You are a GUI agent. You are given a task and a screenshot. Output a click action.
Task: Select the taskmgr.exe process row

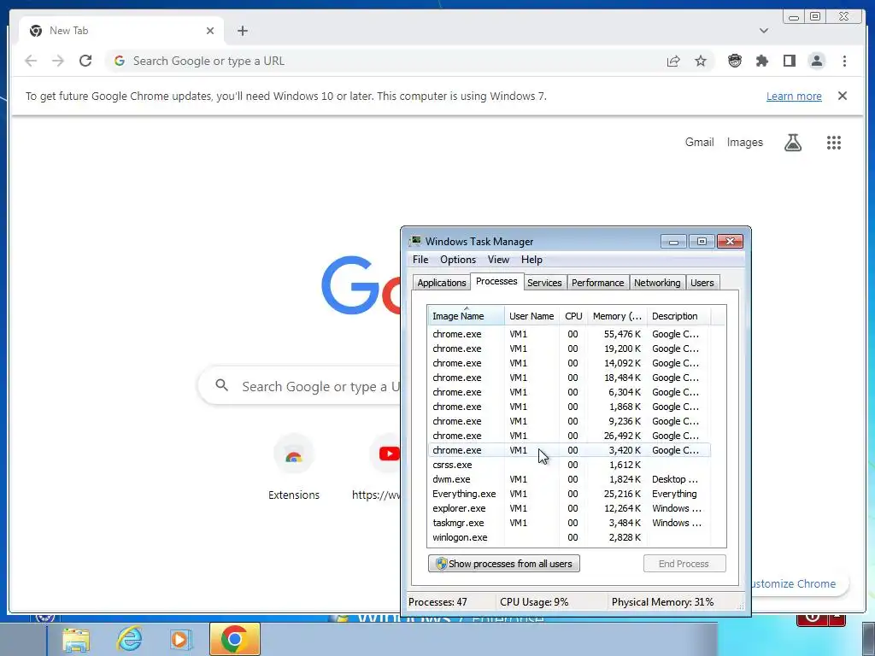[569, 523]
